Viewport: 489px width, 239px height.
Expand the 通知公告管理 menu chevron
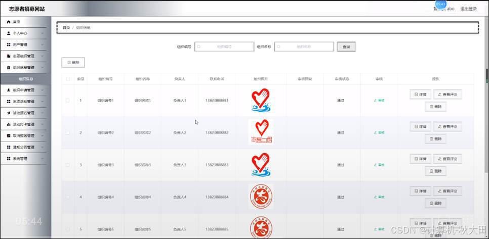42,147
